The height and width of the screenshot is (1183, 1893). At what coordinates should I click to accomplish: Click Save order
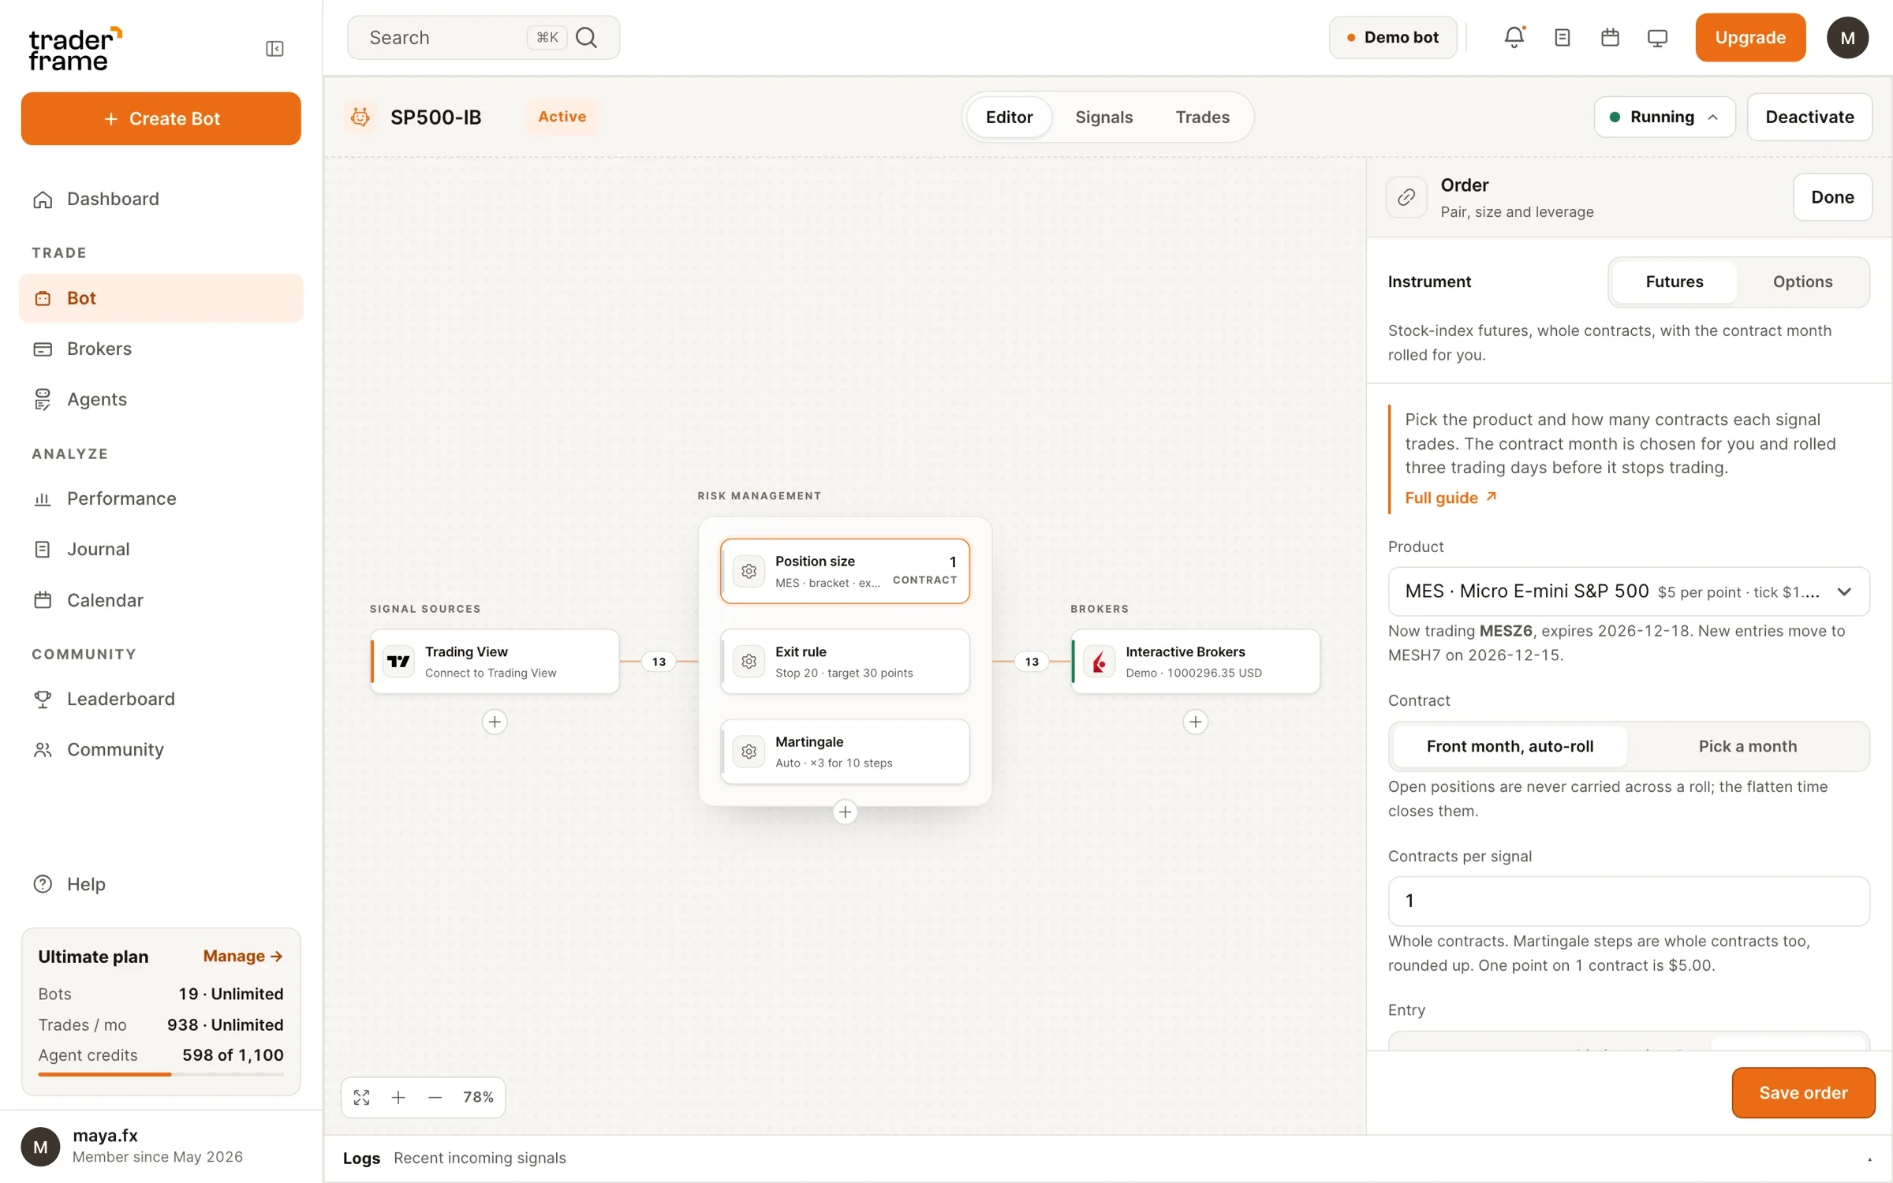1803,1092
